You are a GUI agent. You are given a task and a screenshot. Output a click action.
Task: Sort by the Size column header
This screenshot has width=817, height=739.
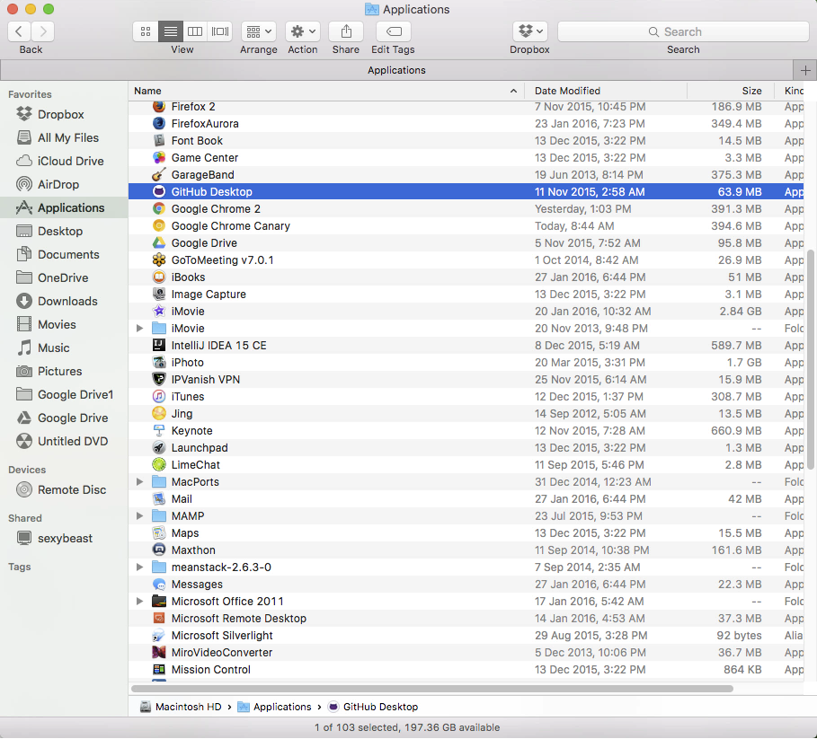731,91
